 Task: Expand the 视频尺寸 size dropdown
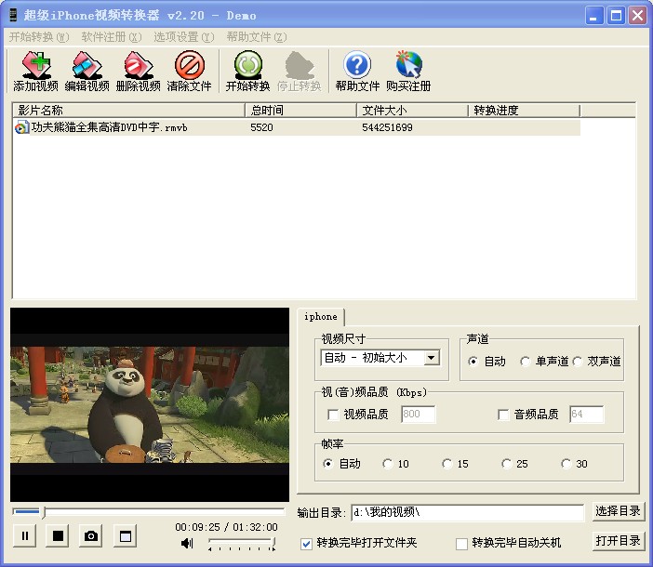pos(432,357)
